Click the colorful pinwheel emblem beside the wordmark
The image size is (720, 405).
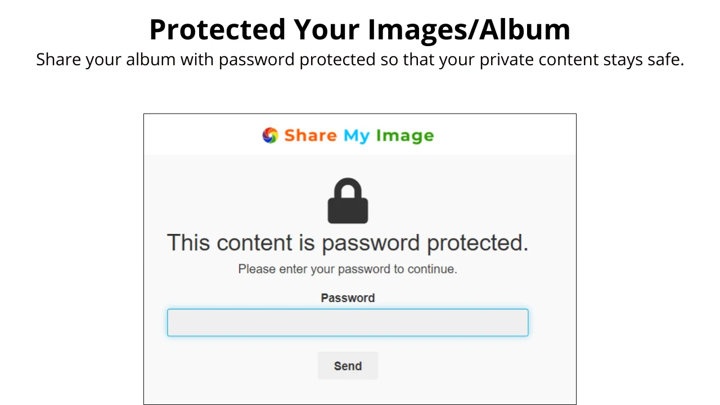[x=270, y=135]
